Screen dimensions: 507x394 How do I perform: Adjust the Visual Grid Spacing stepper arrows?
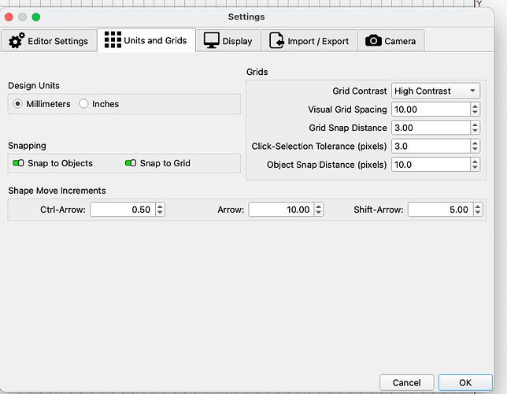[x=475, y=110]
